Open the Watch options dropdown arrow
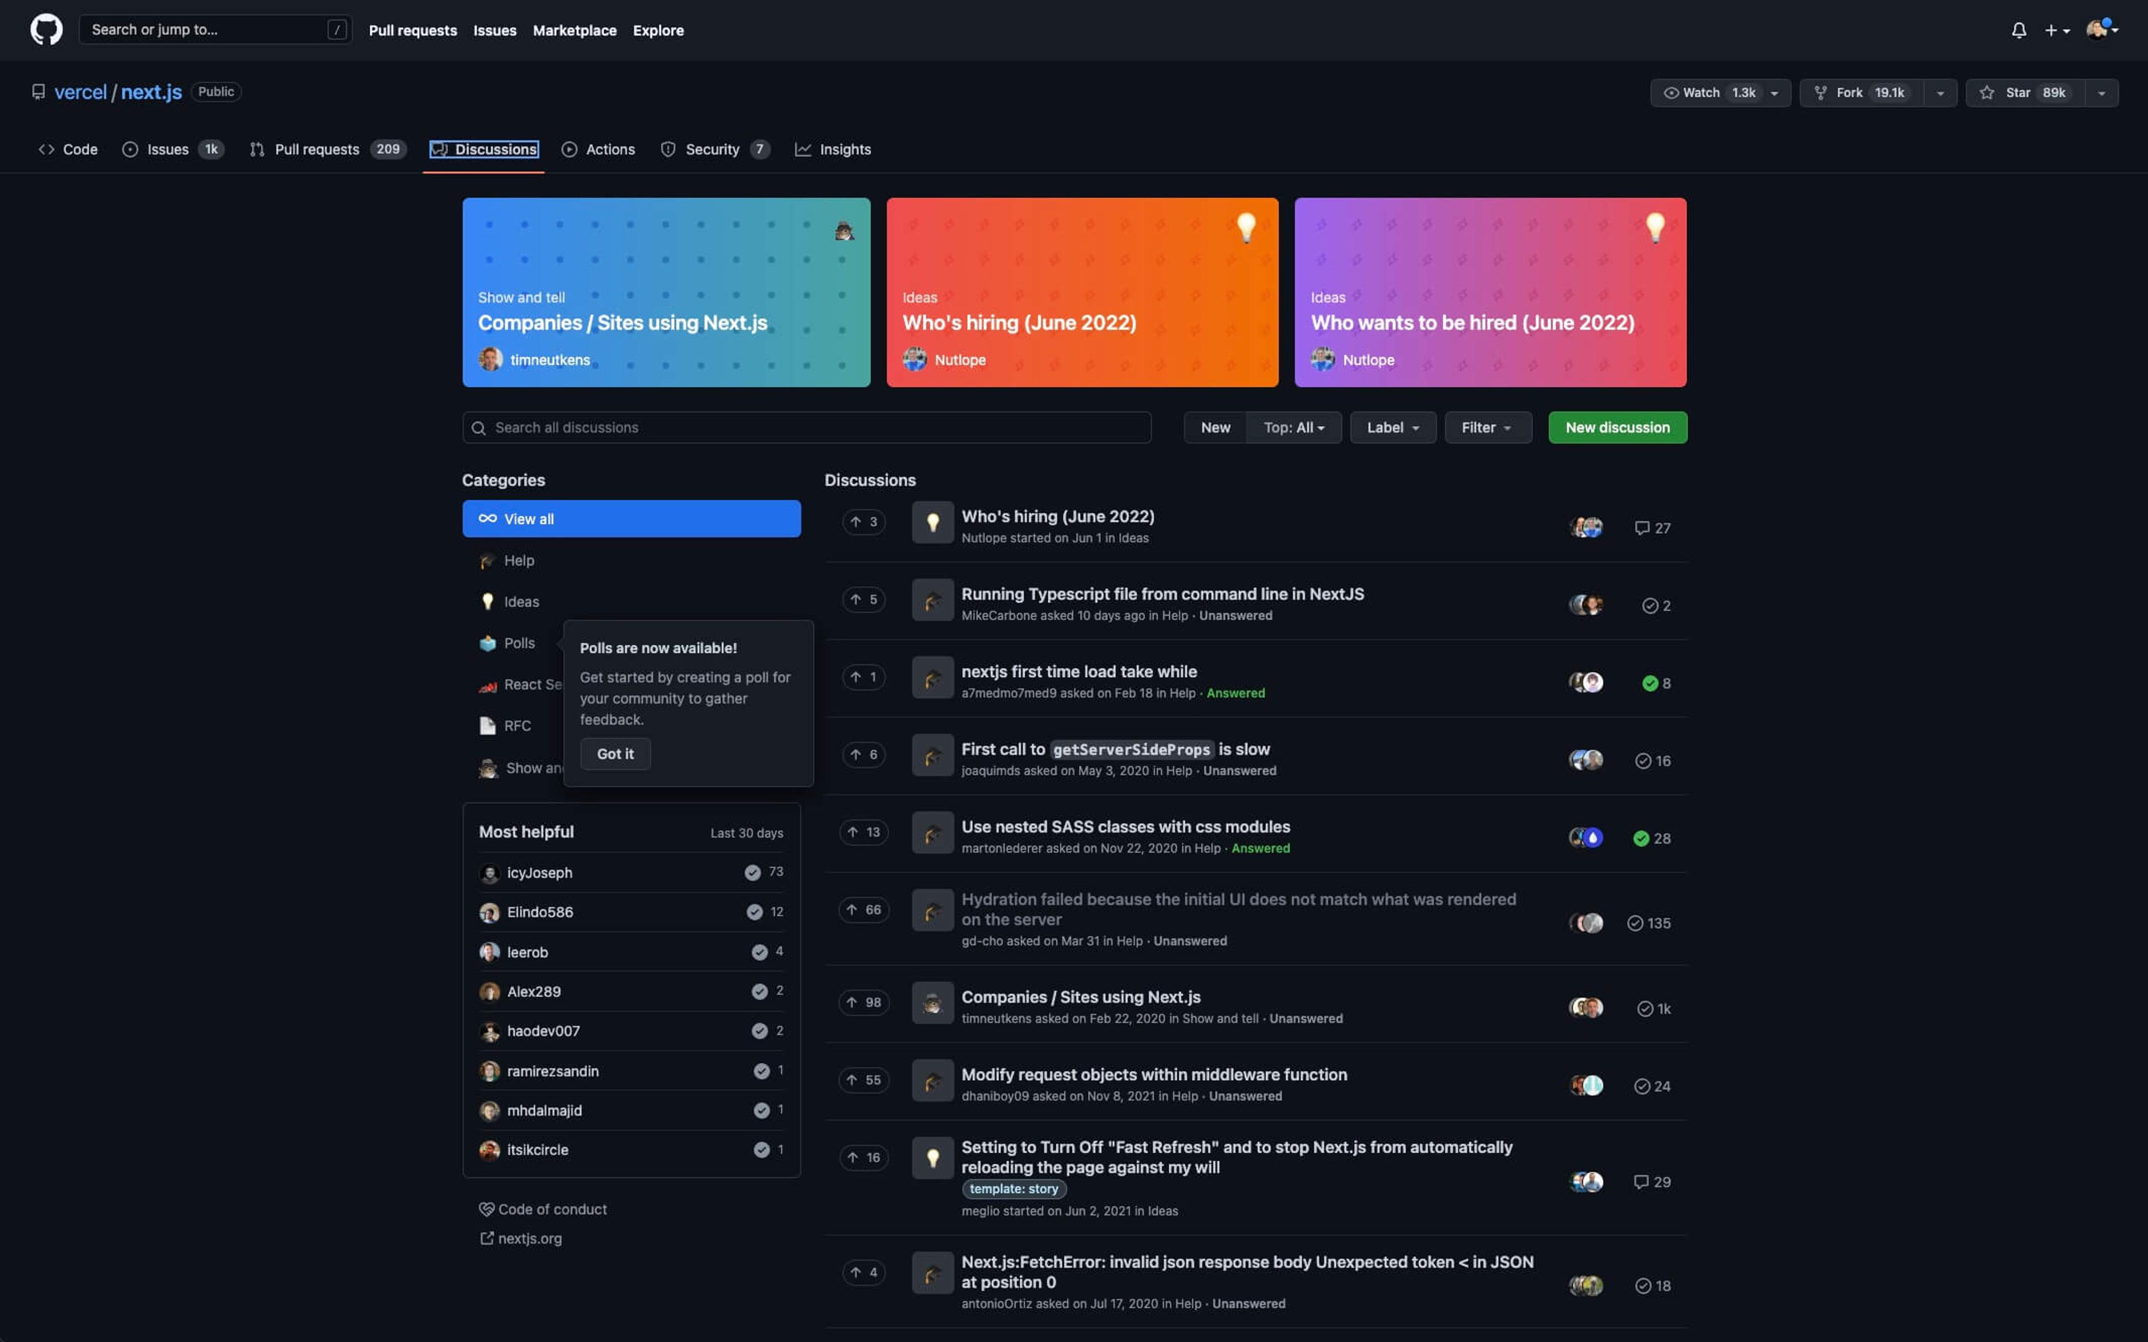The height and width of the screenshot is (1342, 2148). 1774,93
